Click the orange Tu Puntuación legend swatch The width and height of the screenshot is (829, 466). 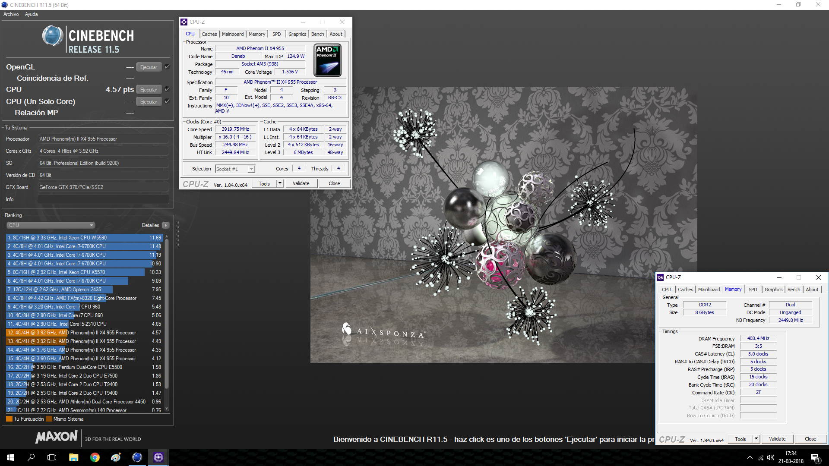pos(9,419)
